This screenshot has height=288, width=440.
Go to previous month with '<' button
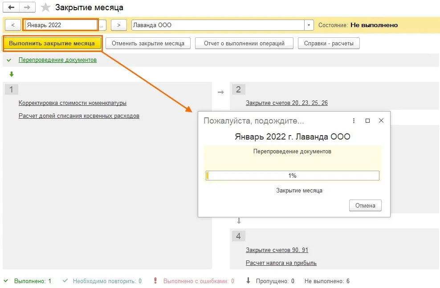pyautogui.click(x=13, y=25)
